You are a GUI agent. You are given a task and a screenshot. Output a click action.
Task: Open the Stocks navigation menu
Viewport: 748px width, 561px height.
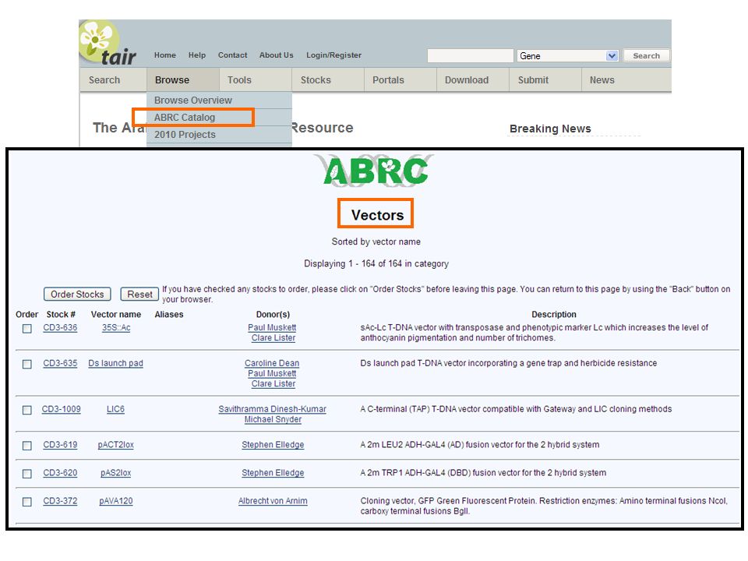[328, 79]
